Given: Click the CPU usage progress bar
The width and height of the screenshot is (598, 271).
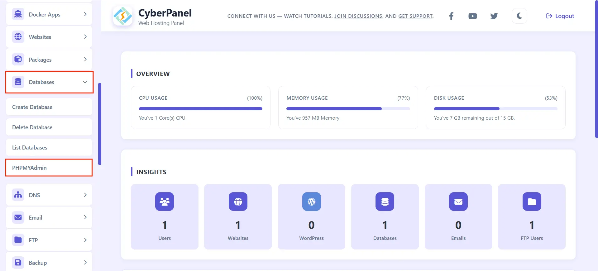Looking at the screenshot, I should [x=201, y=109].
